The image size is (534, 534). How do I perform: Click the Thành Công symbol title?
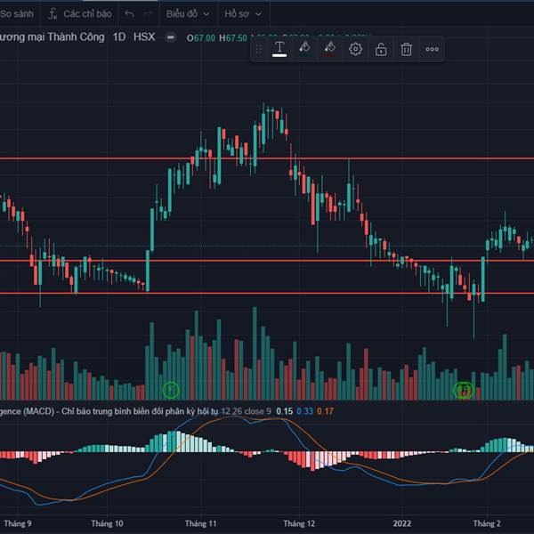tap(53, 36)
